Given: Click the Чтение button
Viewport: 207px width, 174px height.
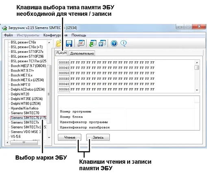Looking at the screenshot, I should [70, 137].
